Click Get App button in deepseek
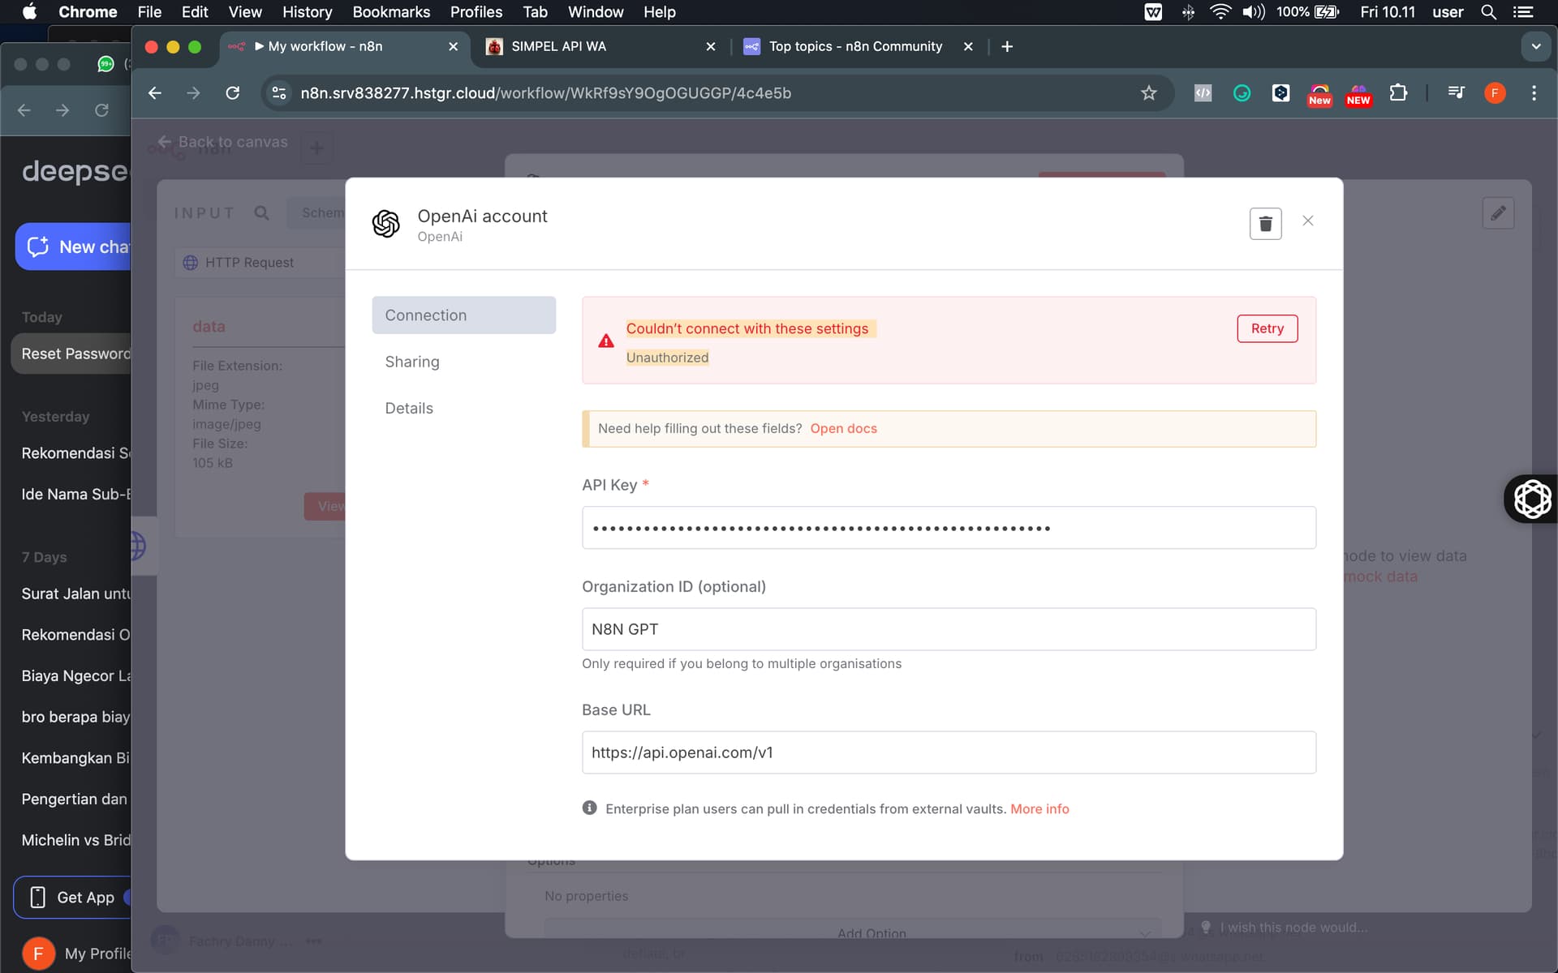Image resolution: width=1558 pixels, height=973 pixels. click(73, 897)
